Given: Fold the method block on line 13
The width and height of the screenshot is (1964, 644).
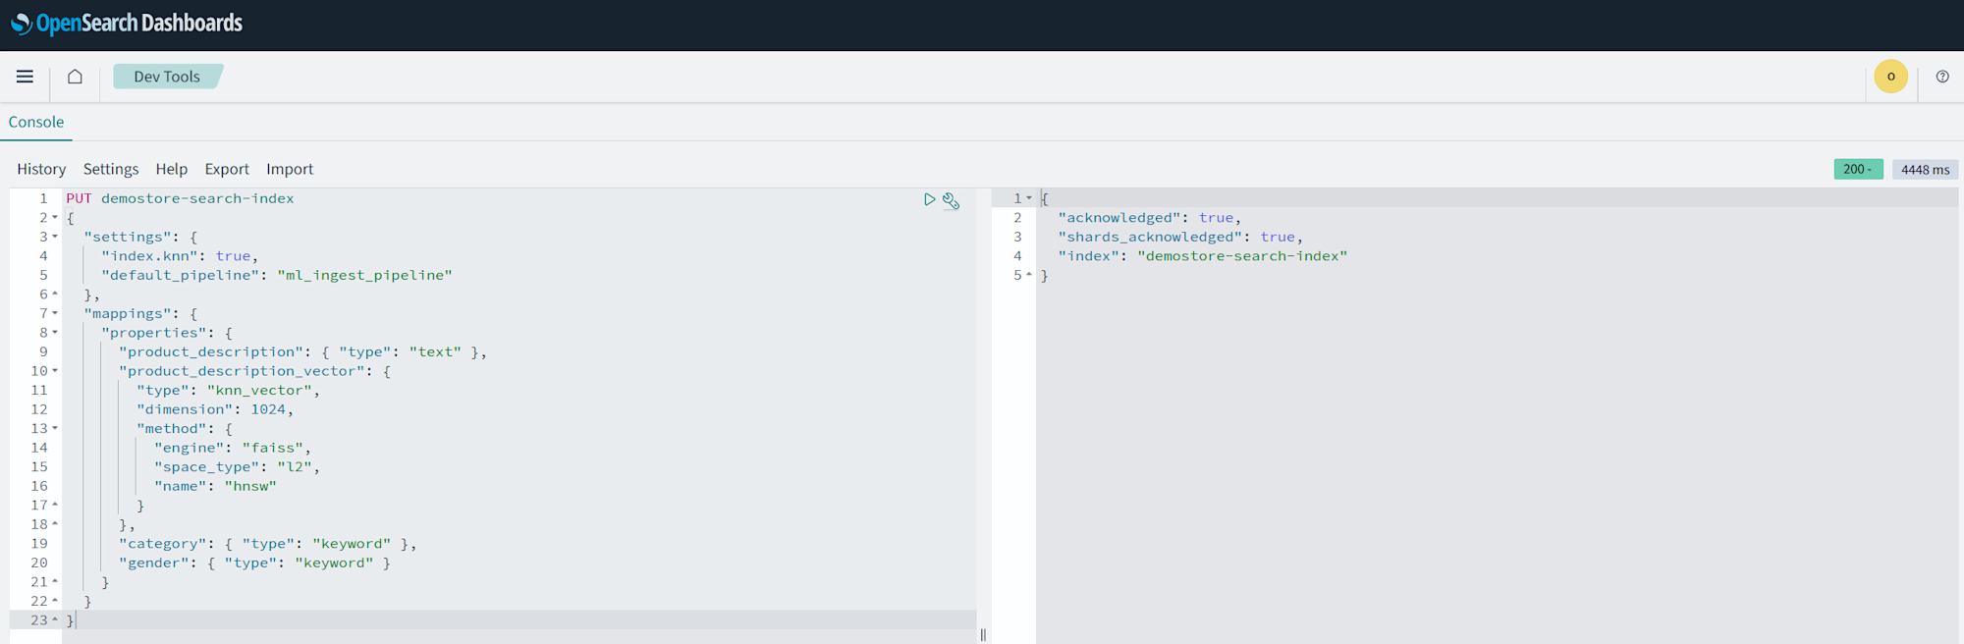Looking at the screenshot, I should pyautogui.click(x=55, y=428).
